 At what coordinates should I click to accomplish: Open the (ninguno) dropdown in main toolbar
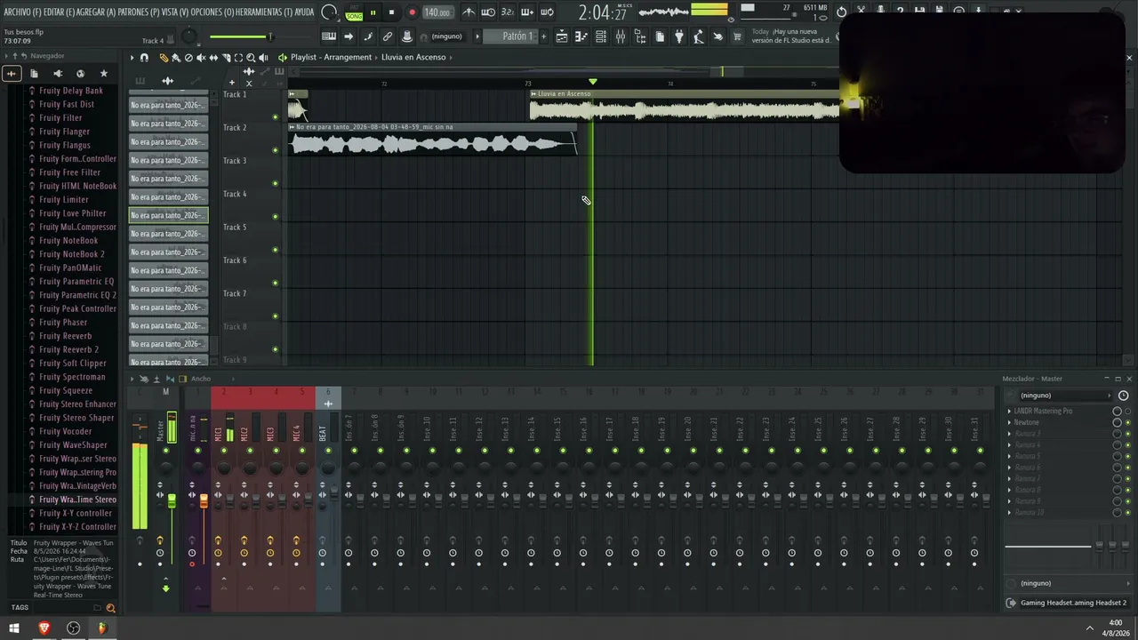coord(447,36)
